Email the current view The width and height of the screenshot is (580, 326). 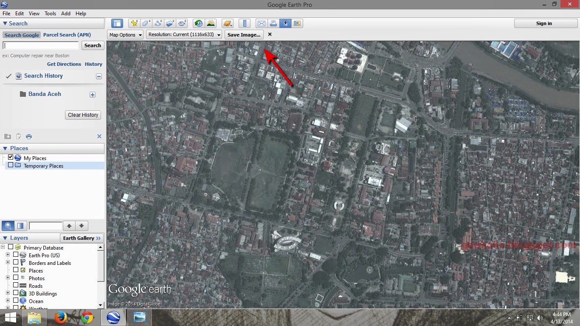tap(261, 23)
